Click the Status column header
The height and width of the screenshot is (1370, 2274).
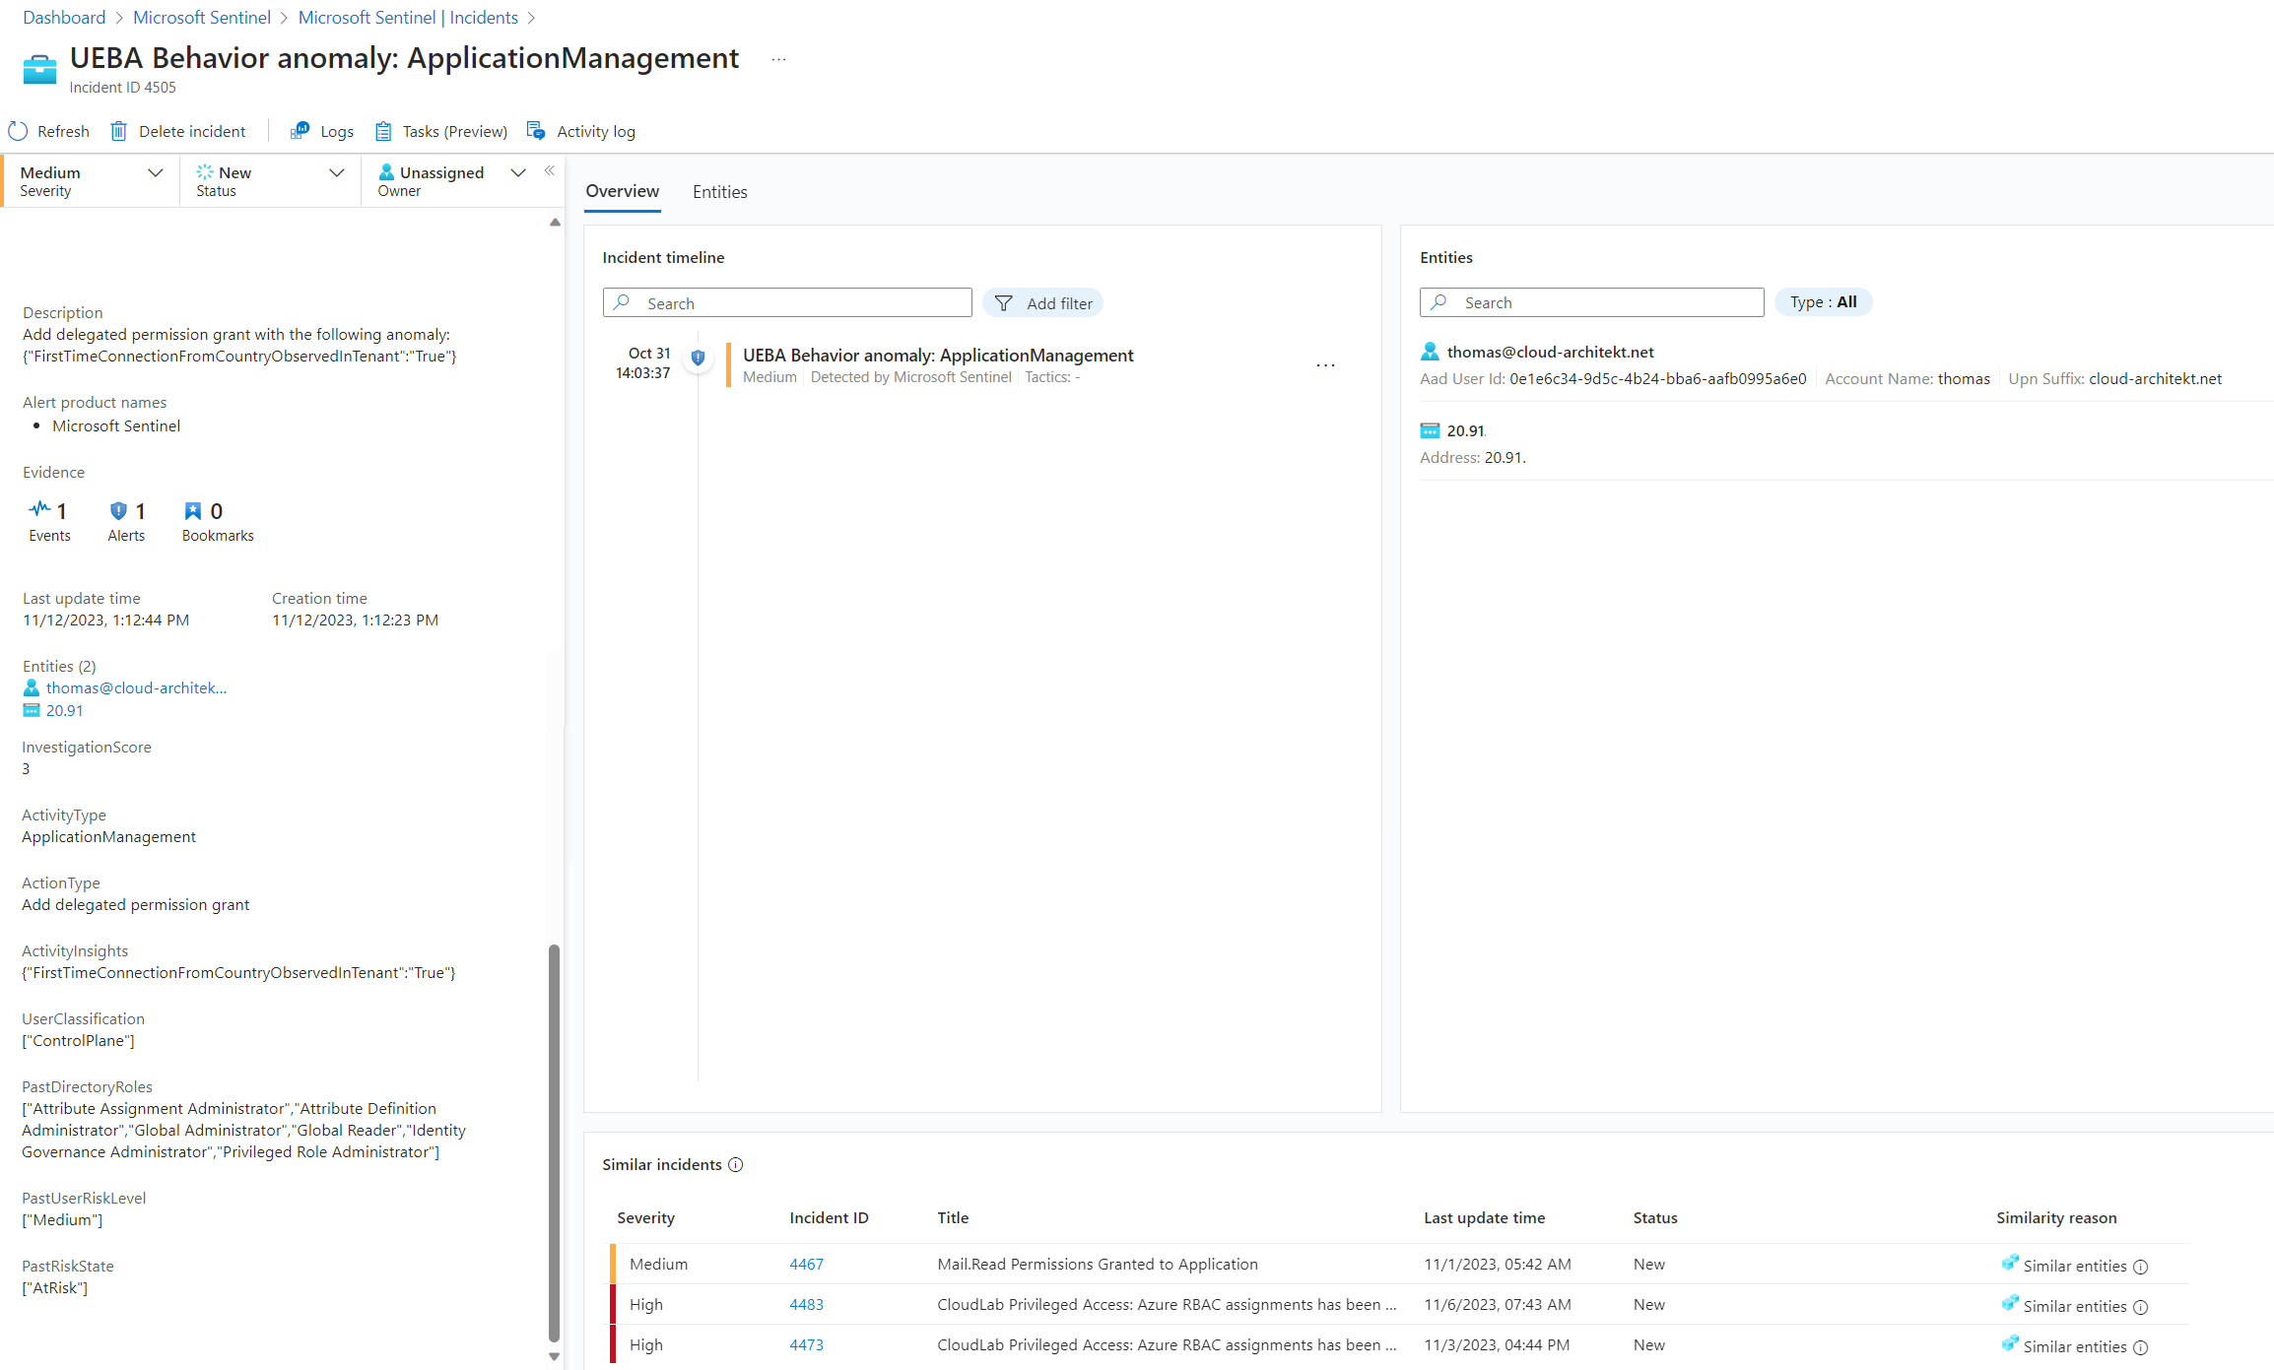point(1655,1217)
